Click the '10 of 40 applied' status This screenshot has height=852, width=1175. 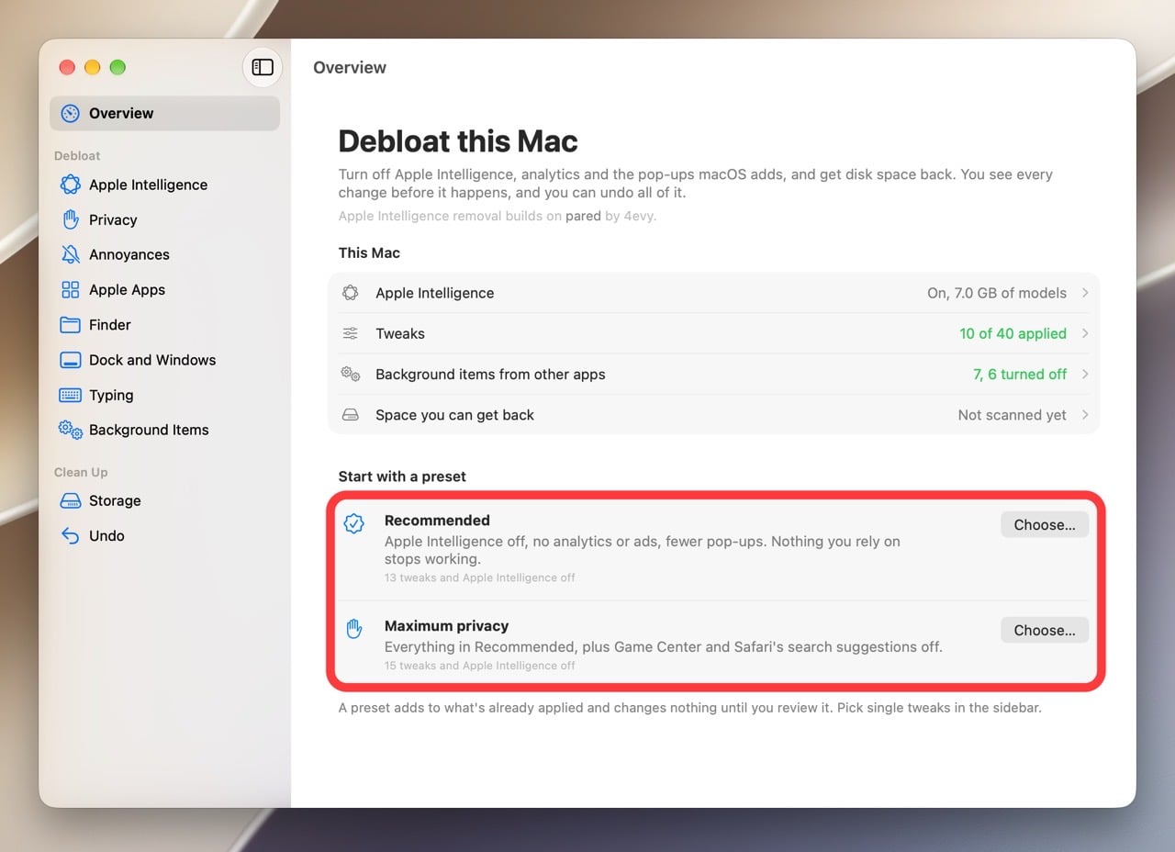pos(1013,333)
